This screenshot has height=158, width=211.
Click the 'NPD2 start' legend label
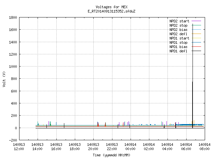coord(179,21)
